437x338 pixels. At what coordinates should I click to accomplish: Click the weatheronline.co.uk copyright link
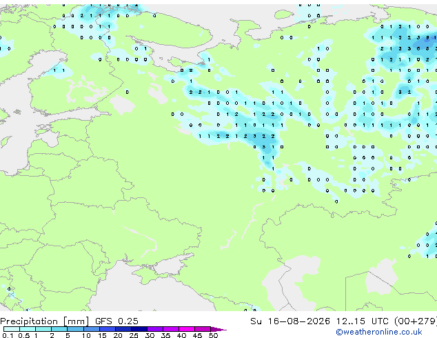pyautogui.click(x=379, y=332)
